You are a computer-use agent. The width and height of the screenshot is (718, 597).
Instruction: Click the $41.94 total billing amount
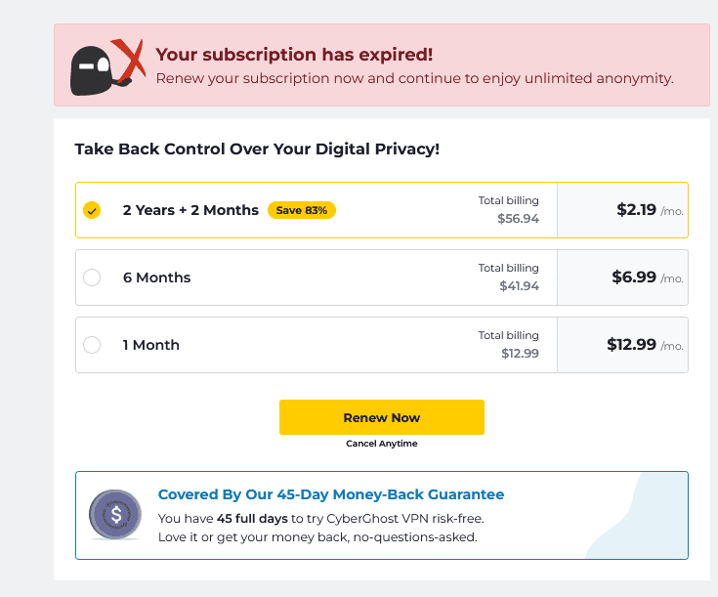519,286
